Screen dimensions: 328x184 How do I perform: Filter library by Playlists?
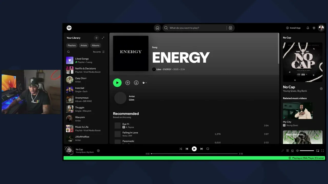(72, 45)
